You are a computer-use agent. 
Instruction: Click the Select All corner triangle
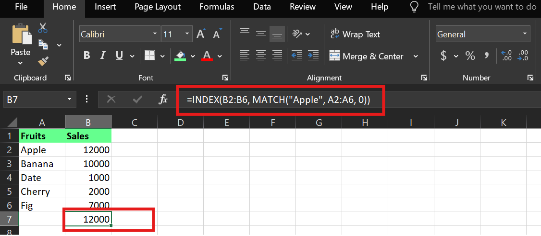[x=12, y=122]
